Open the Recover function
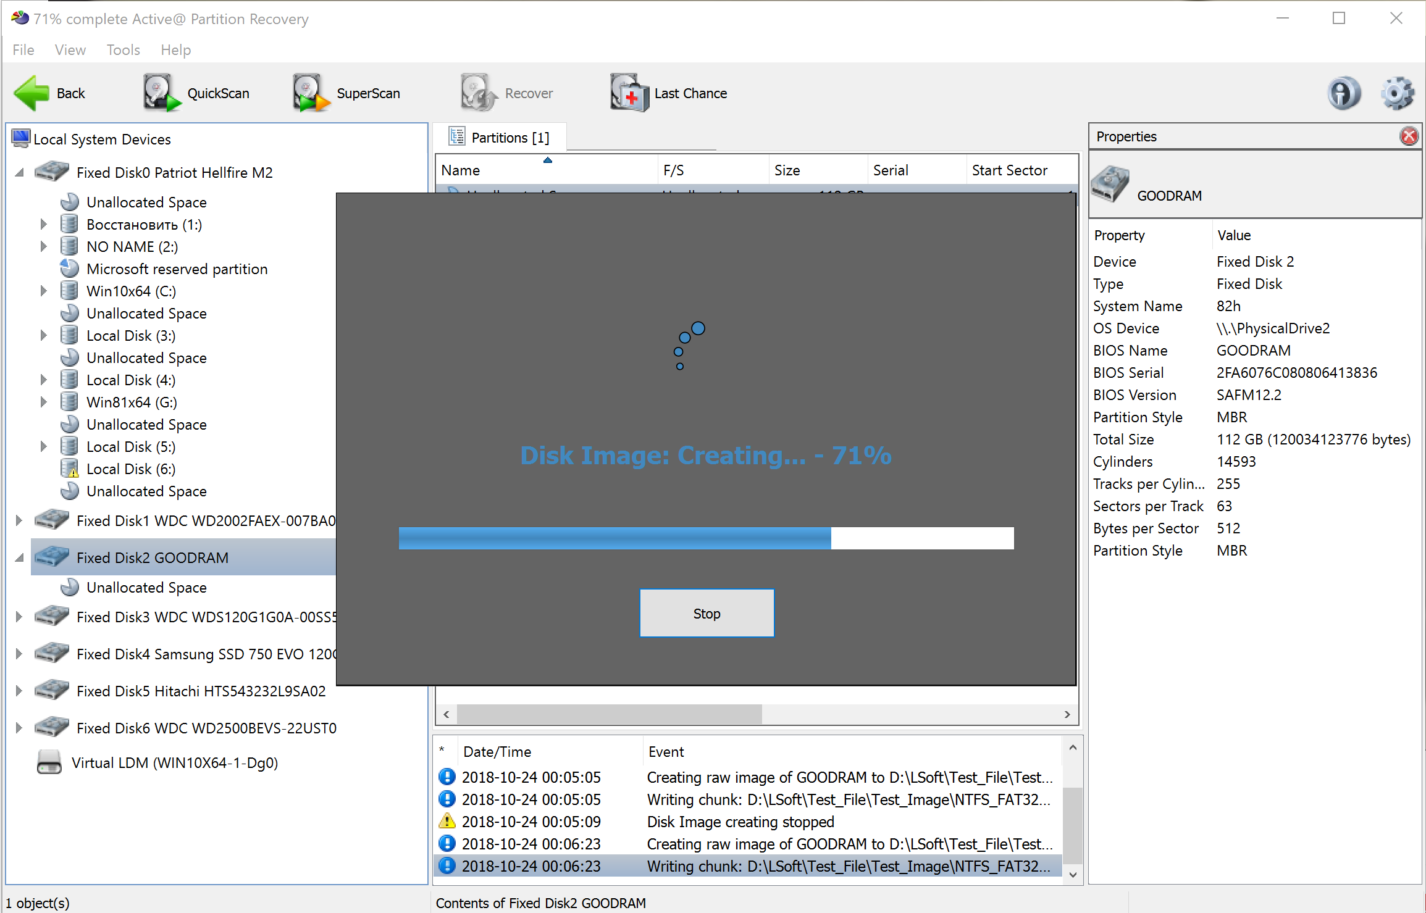 [506, 93]
